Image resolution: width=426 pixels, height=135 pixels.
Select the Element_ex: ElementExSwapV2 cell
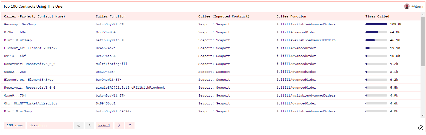(31, 48)
